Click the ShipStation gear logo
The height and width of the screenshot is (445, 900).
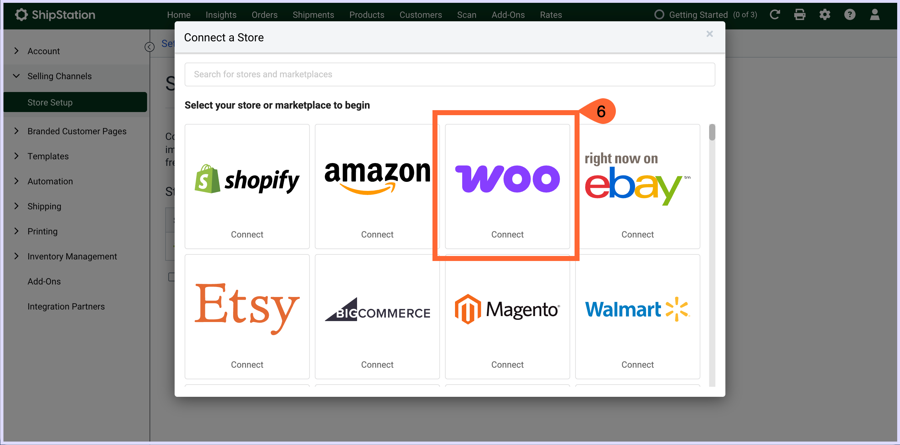[x=21, y=15]
